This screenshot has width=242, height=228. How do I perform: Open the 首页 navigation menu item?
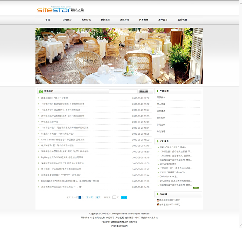point(47,20)
